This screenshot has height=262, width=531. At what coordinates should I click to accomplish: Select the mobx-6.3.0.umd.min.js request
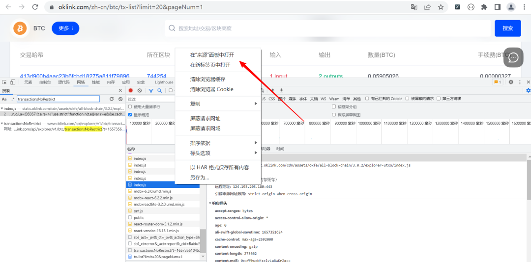[x=164, y=191]
